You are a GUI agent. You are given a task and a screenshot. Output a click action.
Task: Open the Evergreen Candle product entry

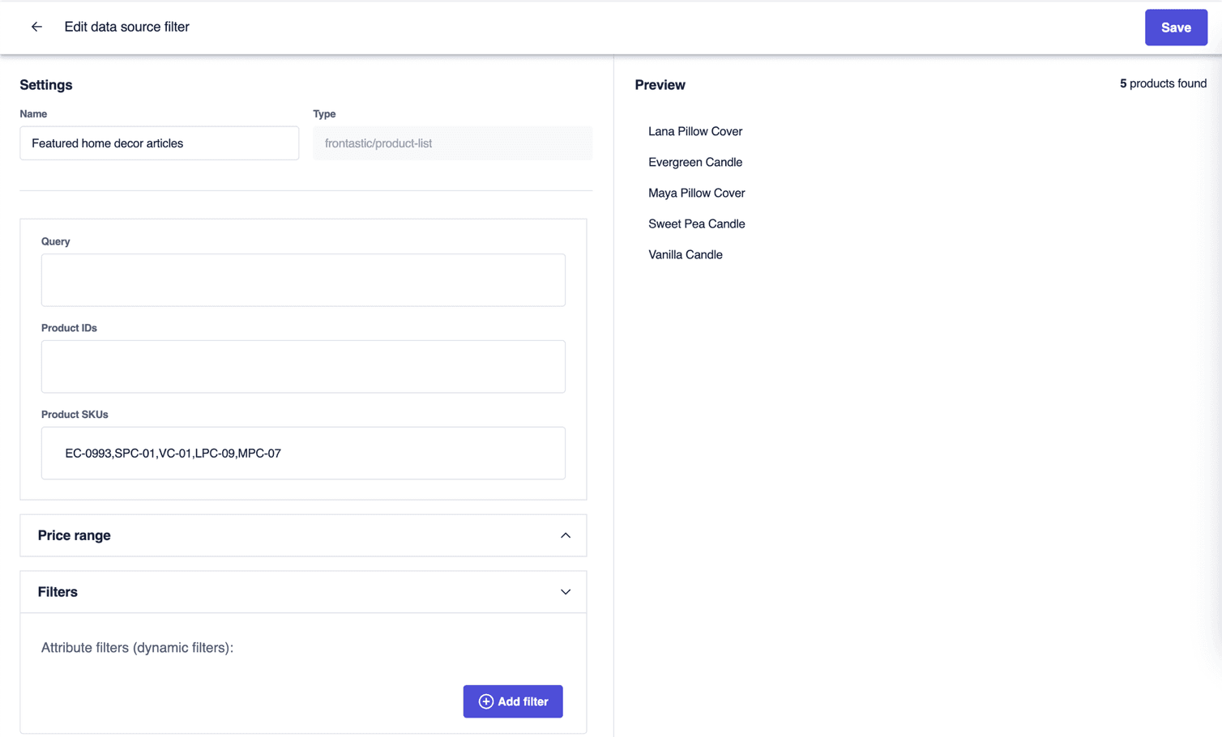point(694,162)
